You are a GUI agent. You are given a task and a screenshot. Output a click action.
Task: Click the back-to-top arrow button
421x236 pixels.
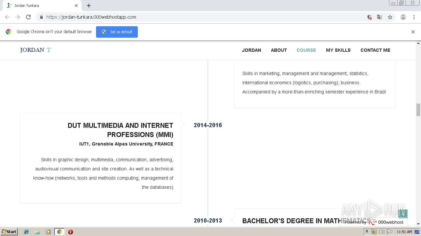[403, 214]
